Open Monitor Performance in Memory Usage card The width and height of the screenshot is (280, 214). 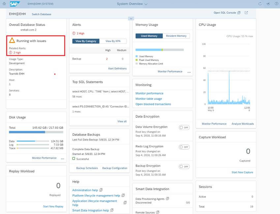click(170, 71)
